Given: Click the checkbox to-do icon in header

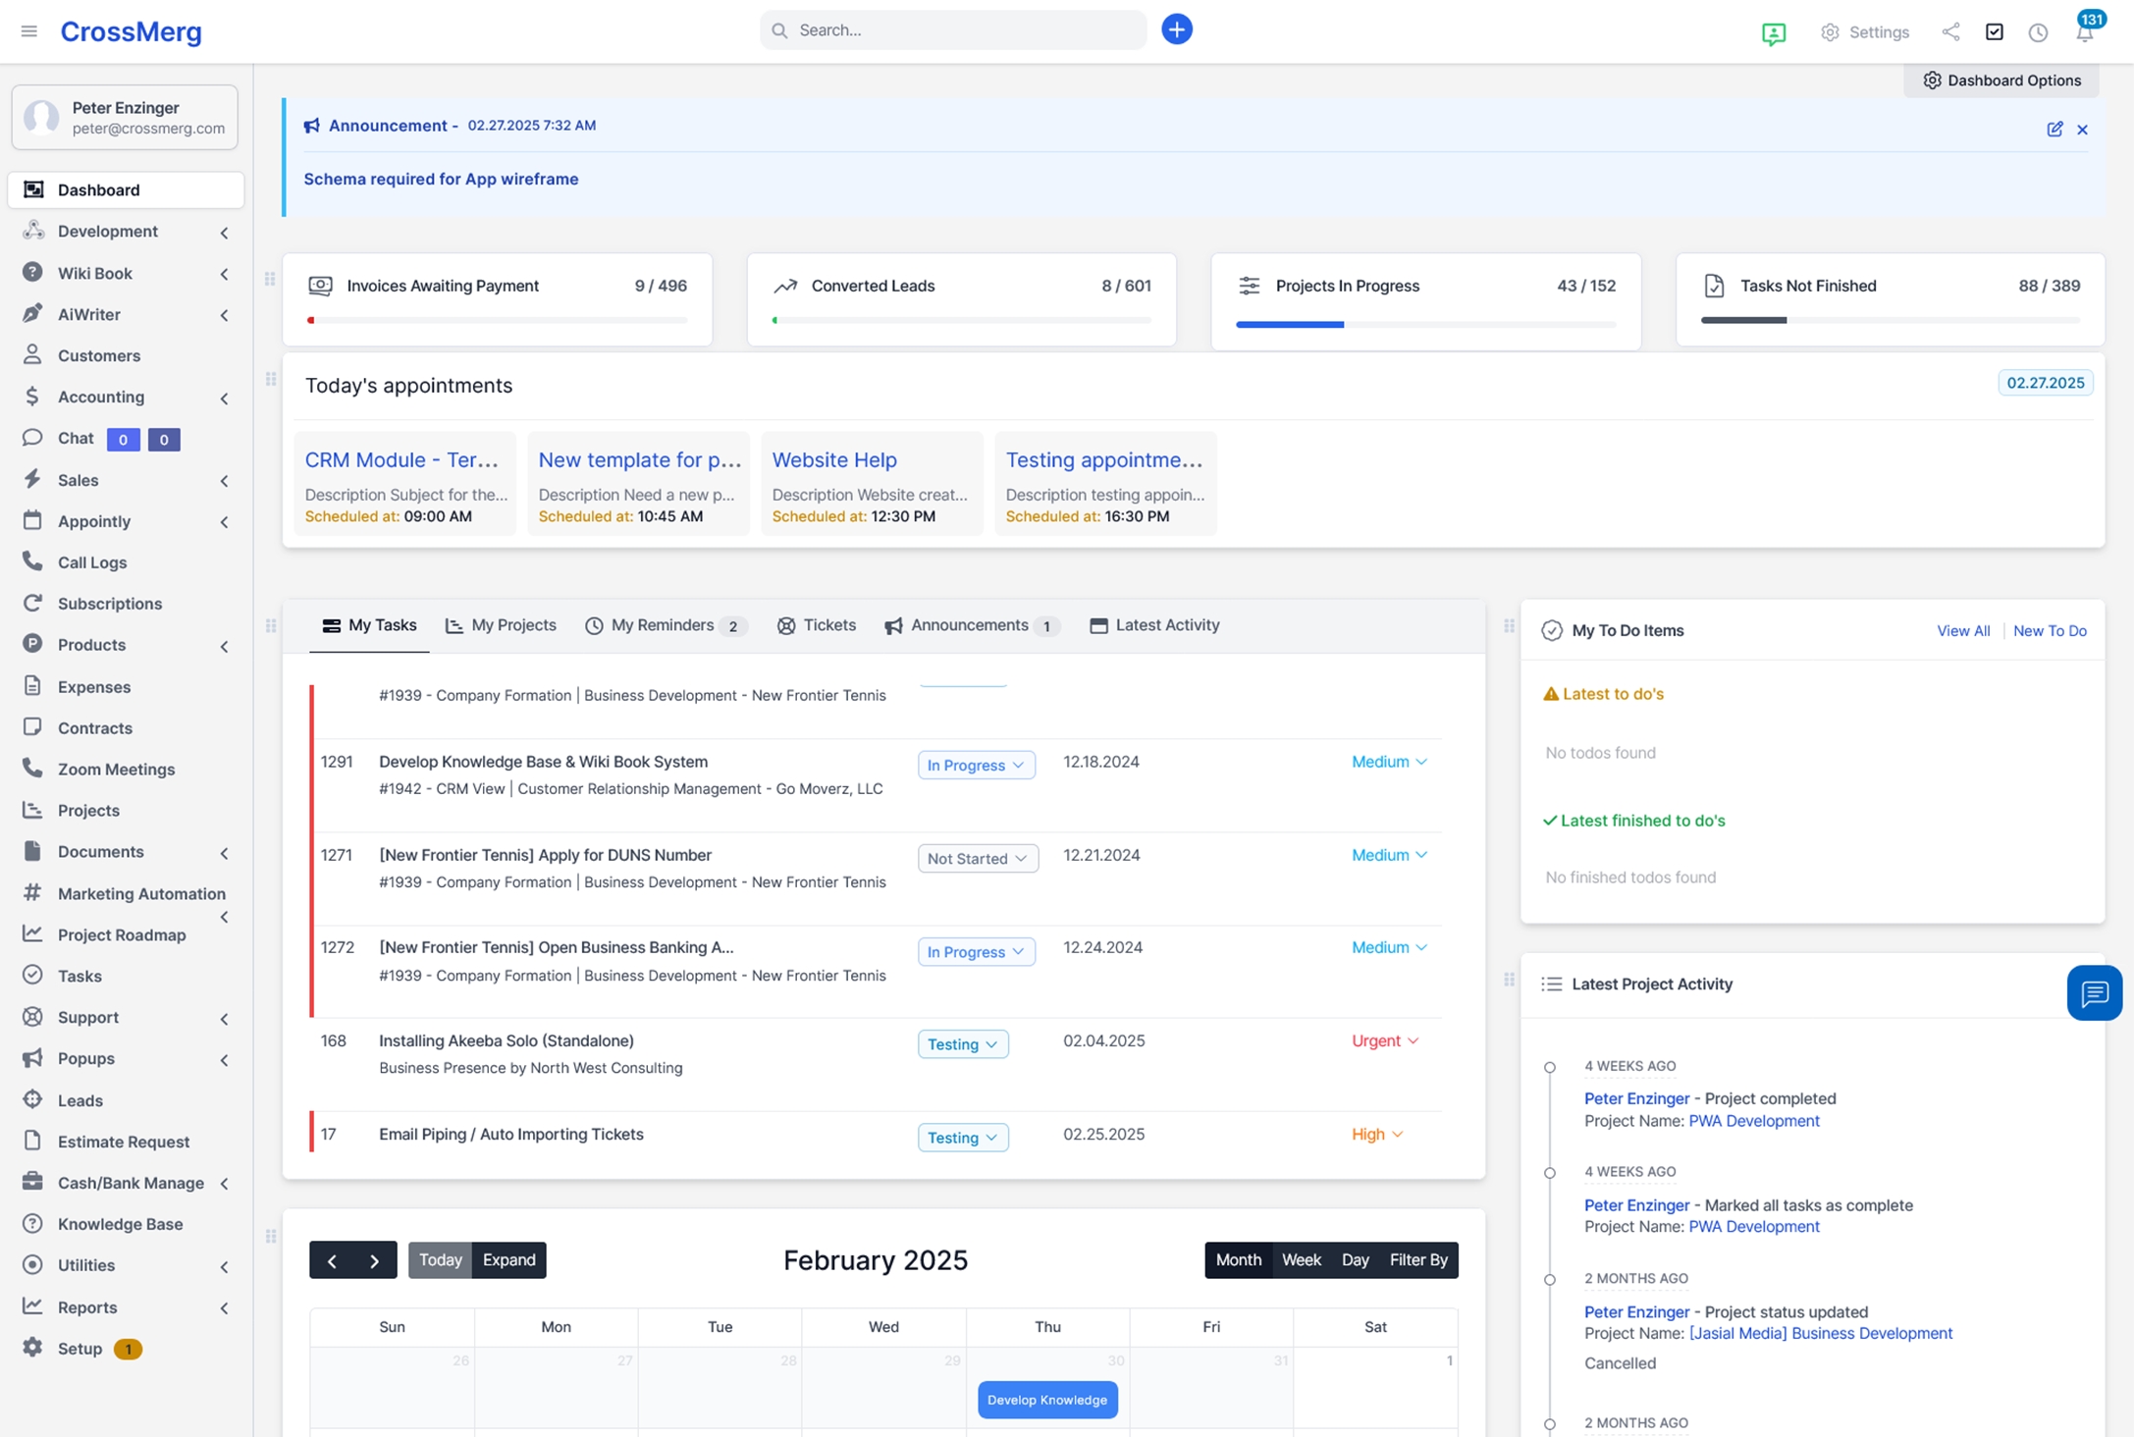Looking at the screenshot, I should [x=1994, y=32].
